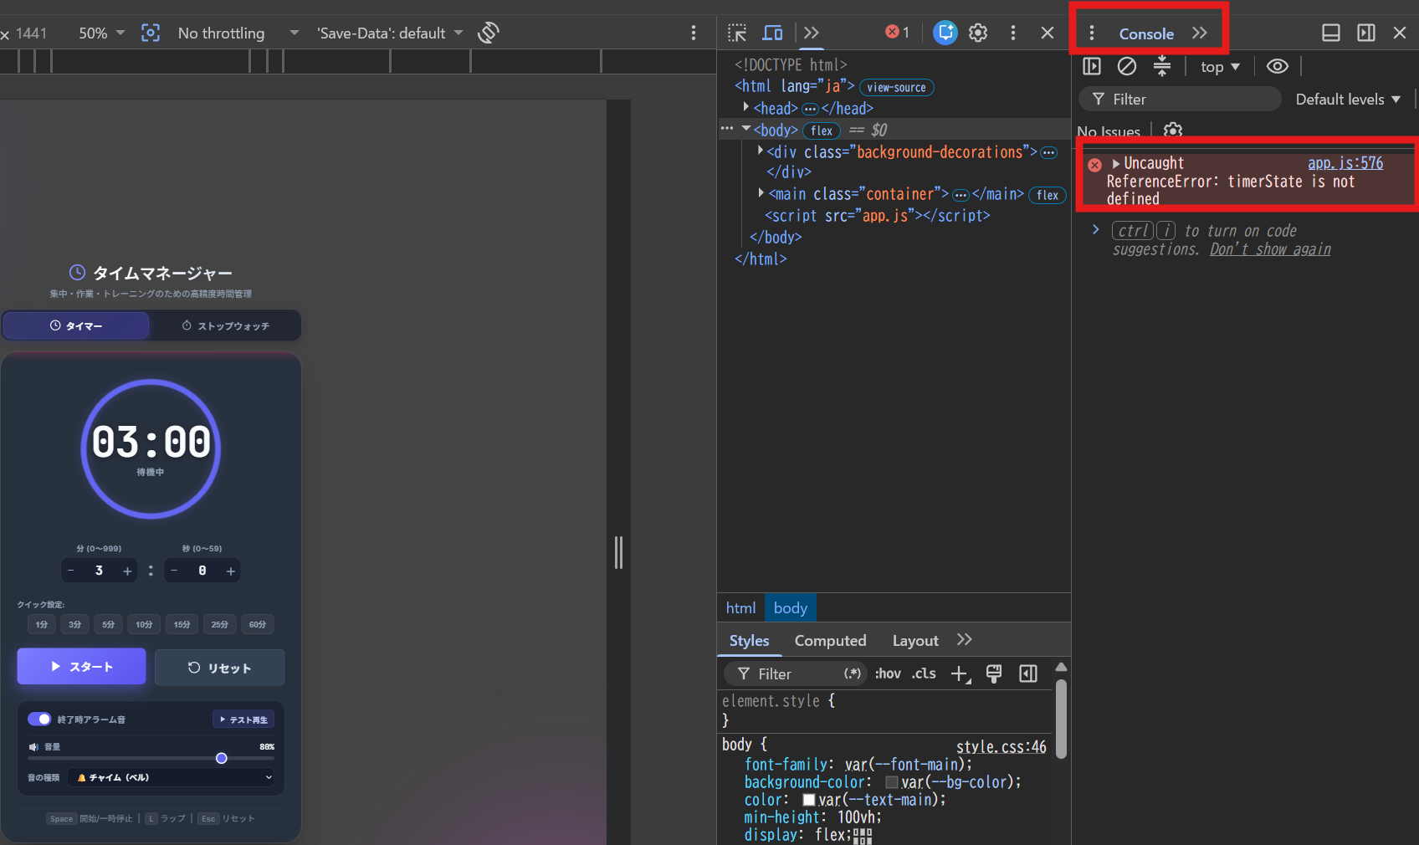Focus the console Filter field

pyautogui.click(x=1180, y=100)
